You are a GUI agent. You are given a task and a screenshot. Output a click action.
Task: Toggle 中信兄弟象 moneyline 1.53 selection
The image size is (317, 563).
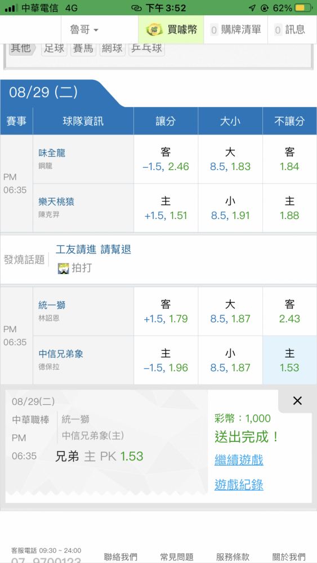(x=290, y=360)
